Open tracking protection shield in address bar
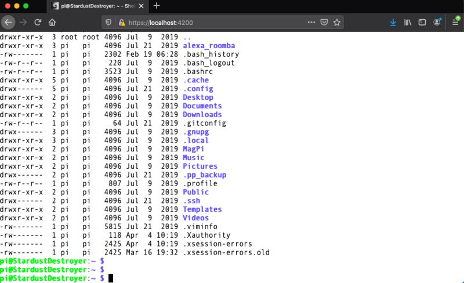The width and height of the screenshot is (464, 283). click(108, 23)
